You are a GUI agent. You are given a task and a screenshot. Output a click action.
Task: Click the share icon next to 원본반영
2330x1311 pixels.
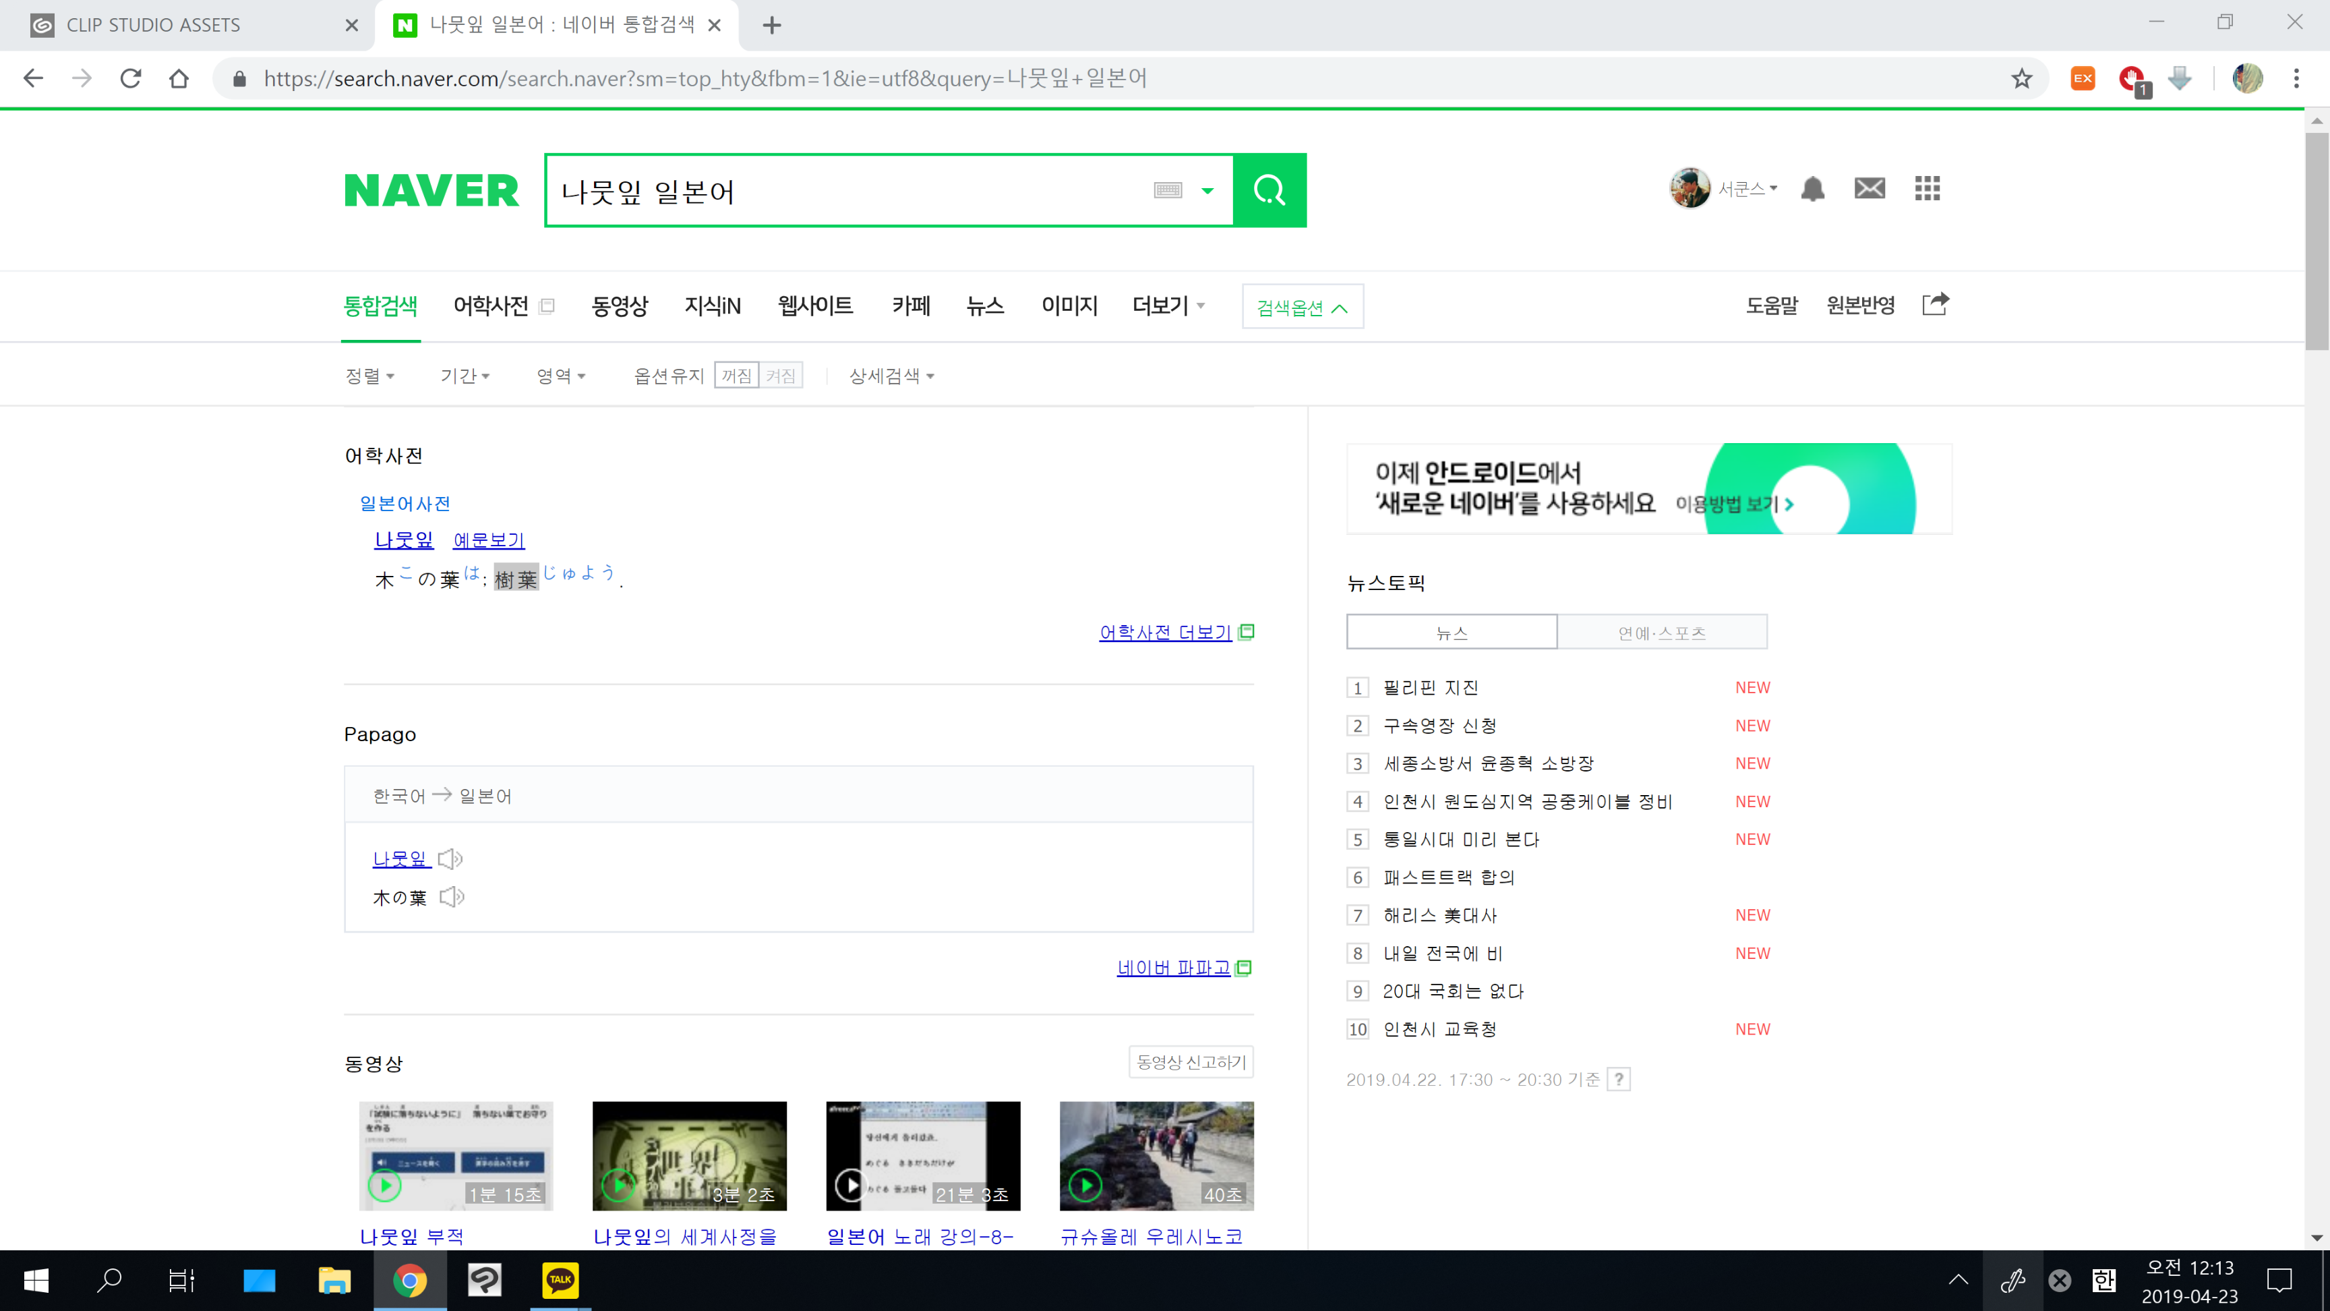1935,305
